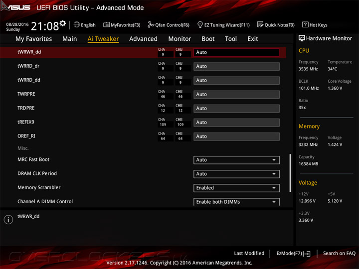
Task: Click the +3.3V reading 3.360 V
Action: coord(306,220)
